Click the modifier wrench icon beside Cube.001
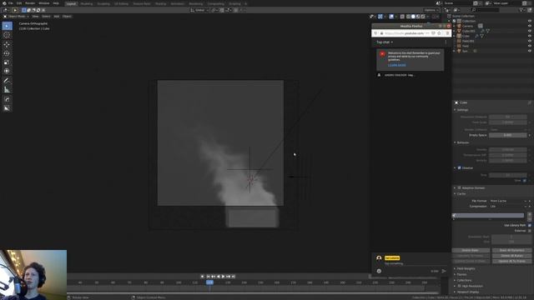The height and width of the screenshot is (300, 534). [482, 31]
